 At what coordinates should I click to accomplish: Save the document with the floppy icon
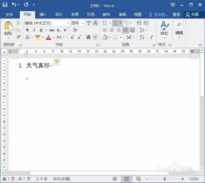(x=5, y=5)
